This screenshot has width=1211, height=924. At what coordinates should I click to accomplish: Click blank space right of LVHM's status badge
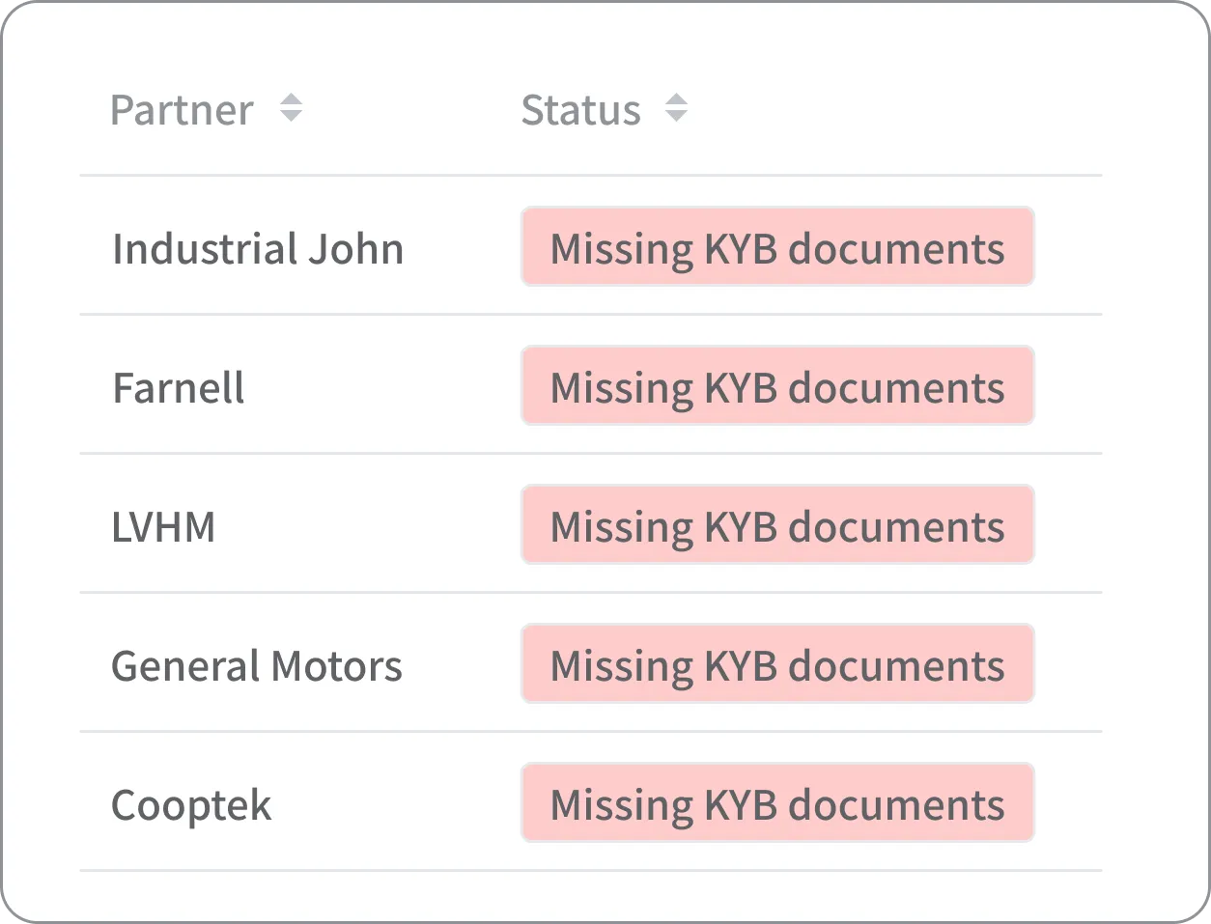(x=1068, y=525)
